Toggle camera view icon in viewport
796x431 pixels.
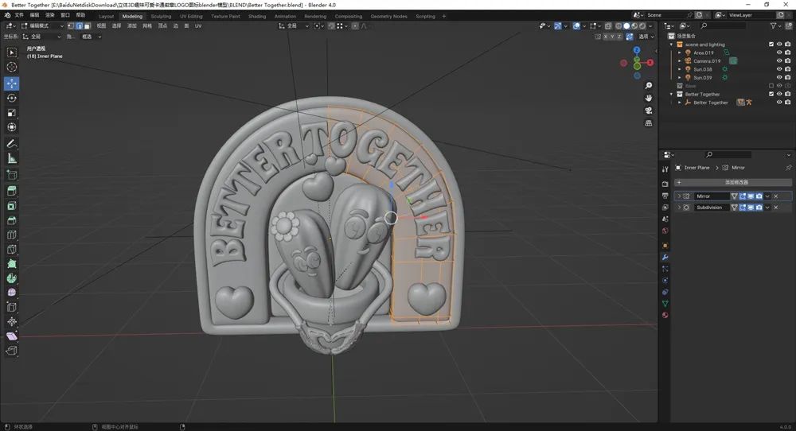pyautogui.click(x=648, y=111)
